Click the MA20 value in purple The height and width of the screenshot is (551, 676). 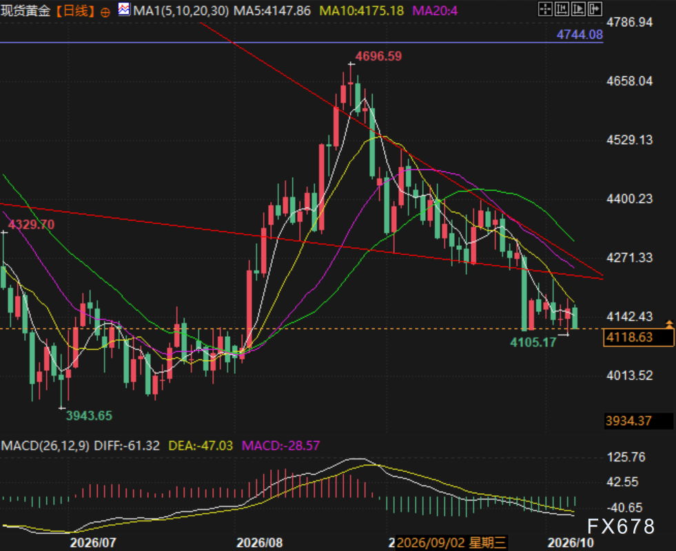click(x=435, y=10)
